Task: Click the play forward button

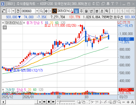Action: coord(40,102)
